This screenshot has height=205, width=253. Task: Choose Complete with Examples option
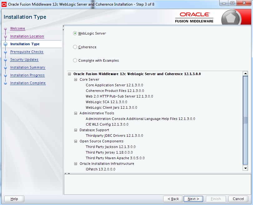click(75, 60)
